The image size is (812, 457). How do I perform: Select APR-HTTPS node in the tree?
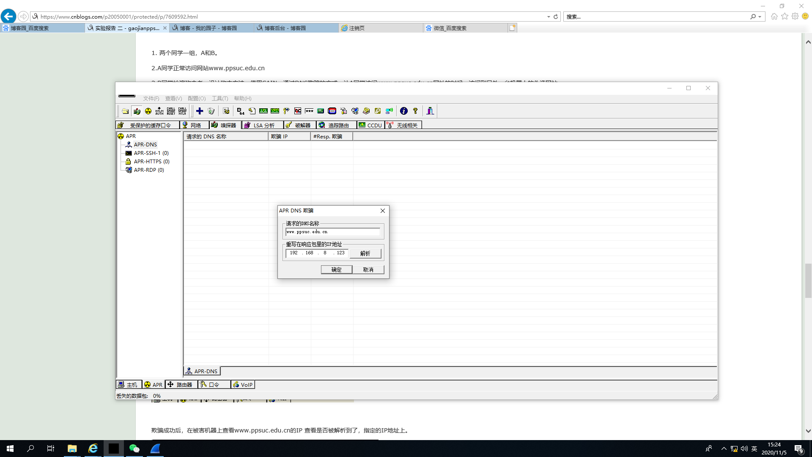pos(151,162)
